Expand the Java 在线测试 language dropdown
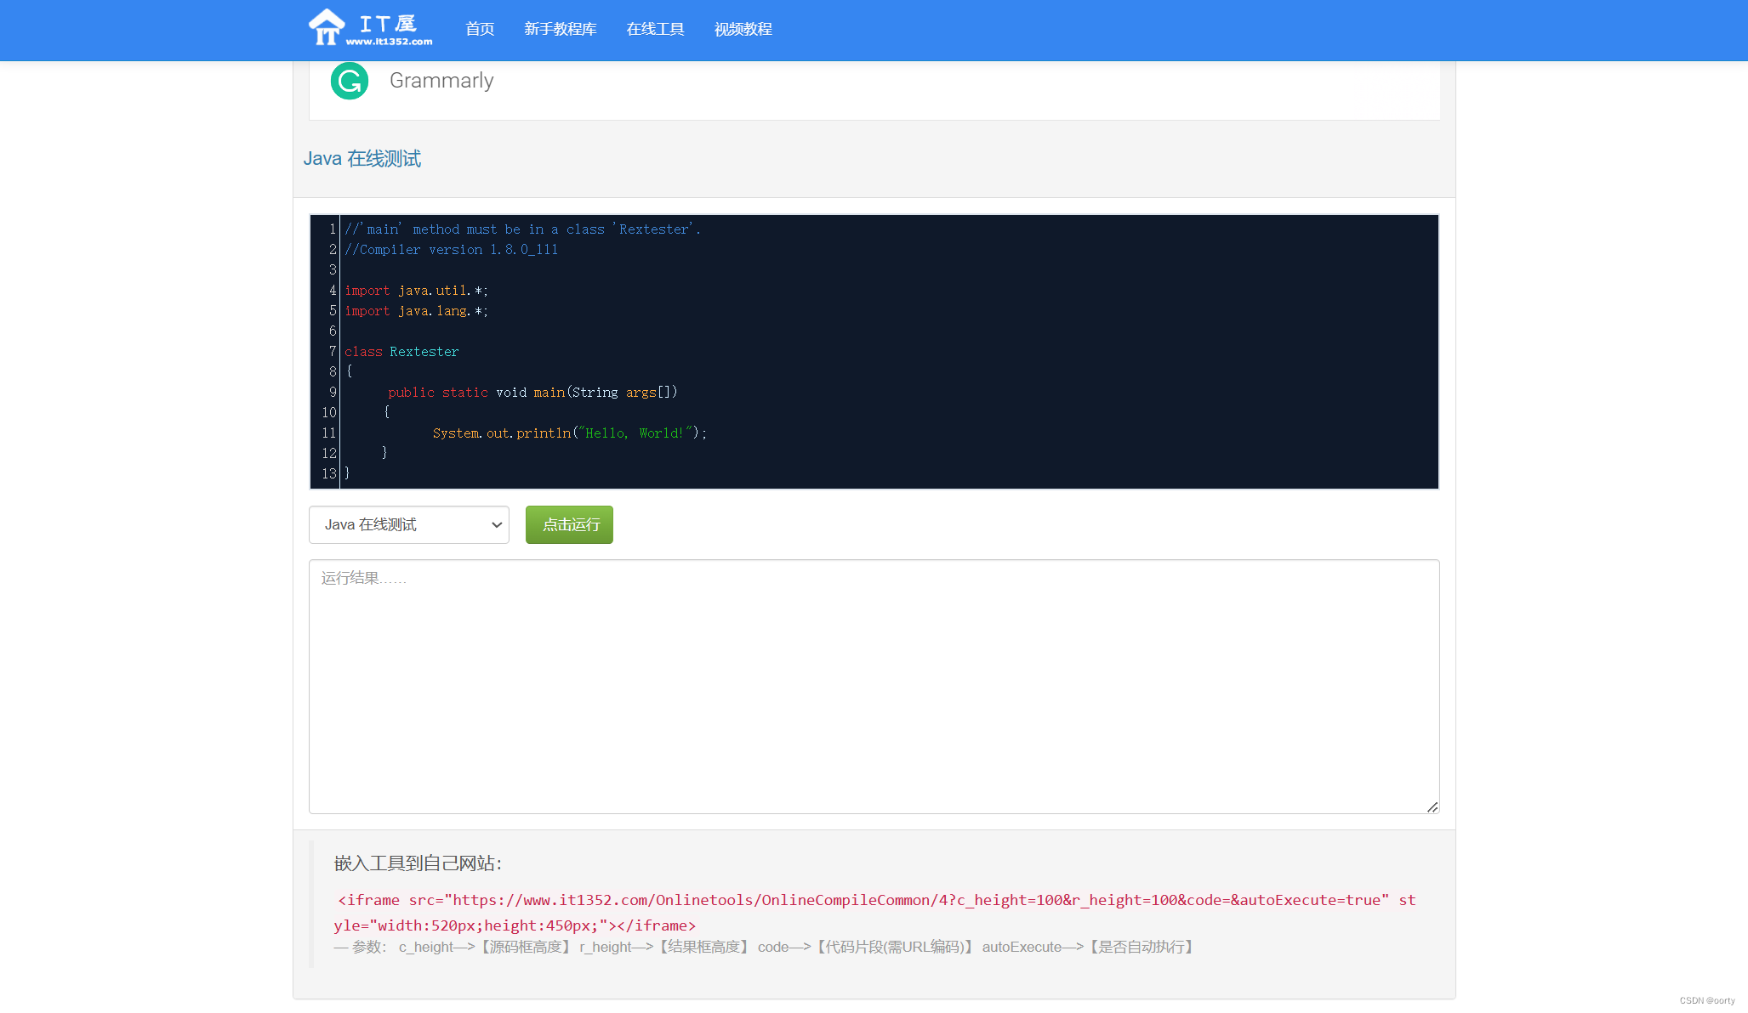Viewport: 1748px width, 1013px height. [409, 525]
